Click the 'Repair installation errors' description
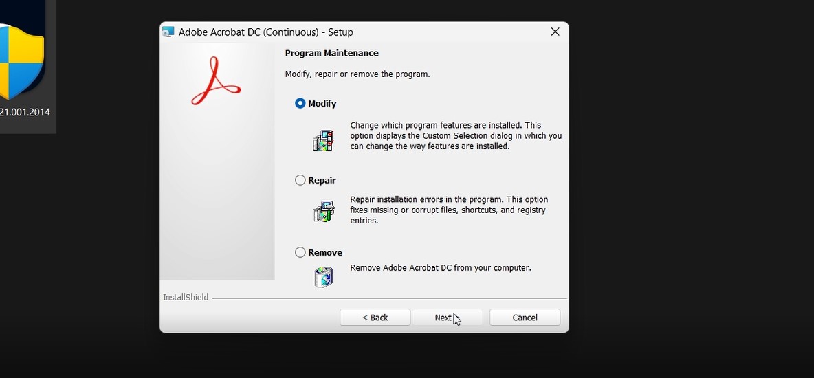Image resolution: width=814 pixels, height=378 pixels. (449, 210)
